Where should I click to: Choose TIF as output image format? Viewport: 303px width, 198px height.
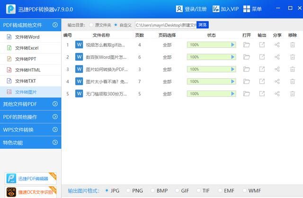(198, 190)
